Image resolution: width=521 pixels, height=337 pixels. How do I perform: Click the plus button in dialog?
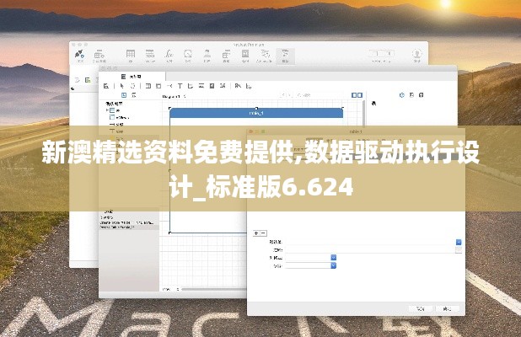click(x=256, y=232)
